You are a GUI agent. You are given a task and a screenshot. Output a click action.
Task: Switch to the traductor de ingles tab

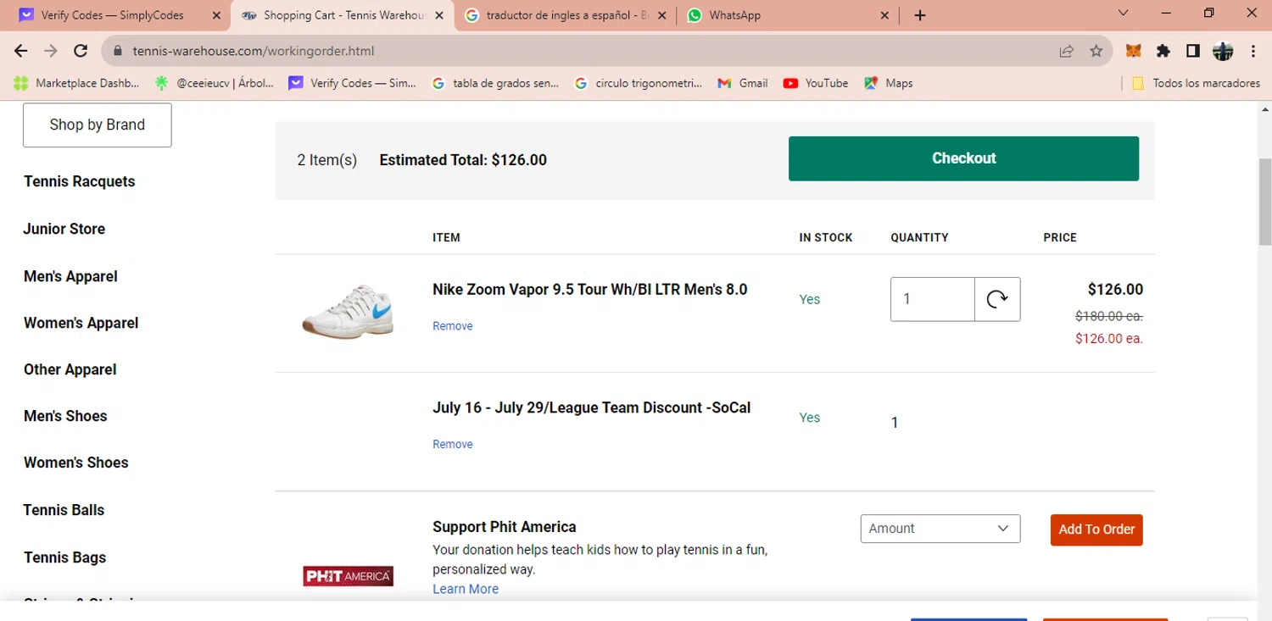click(x=566, y=15)
